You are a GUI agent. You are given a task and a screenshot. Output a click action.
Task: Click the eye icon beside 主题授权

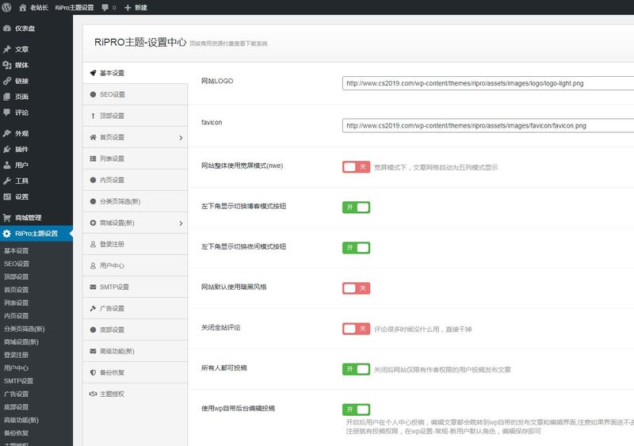point(93,394)
